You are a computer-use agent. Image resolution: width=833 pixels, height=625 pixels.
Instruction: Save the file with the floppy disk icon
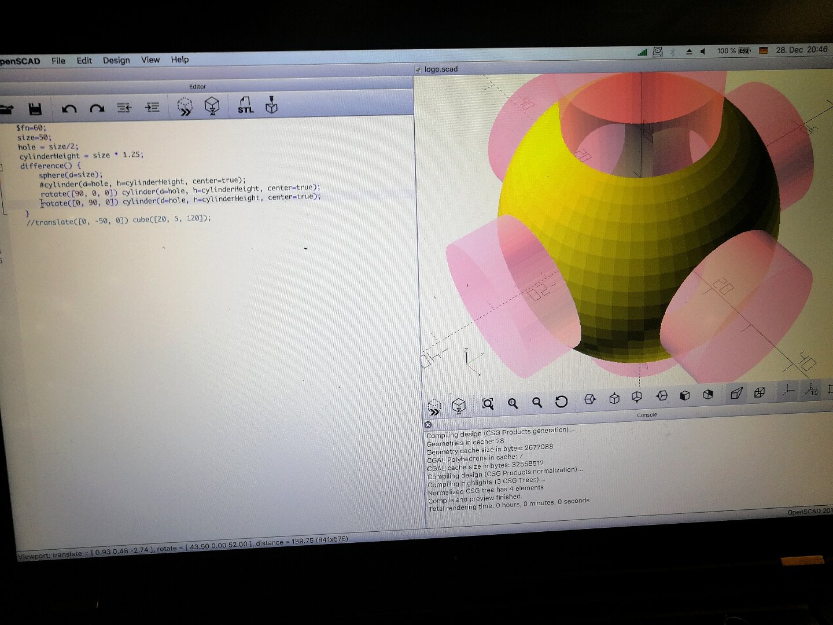[35, 108]
